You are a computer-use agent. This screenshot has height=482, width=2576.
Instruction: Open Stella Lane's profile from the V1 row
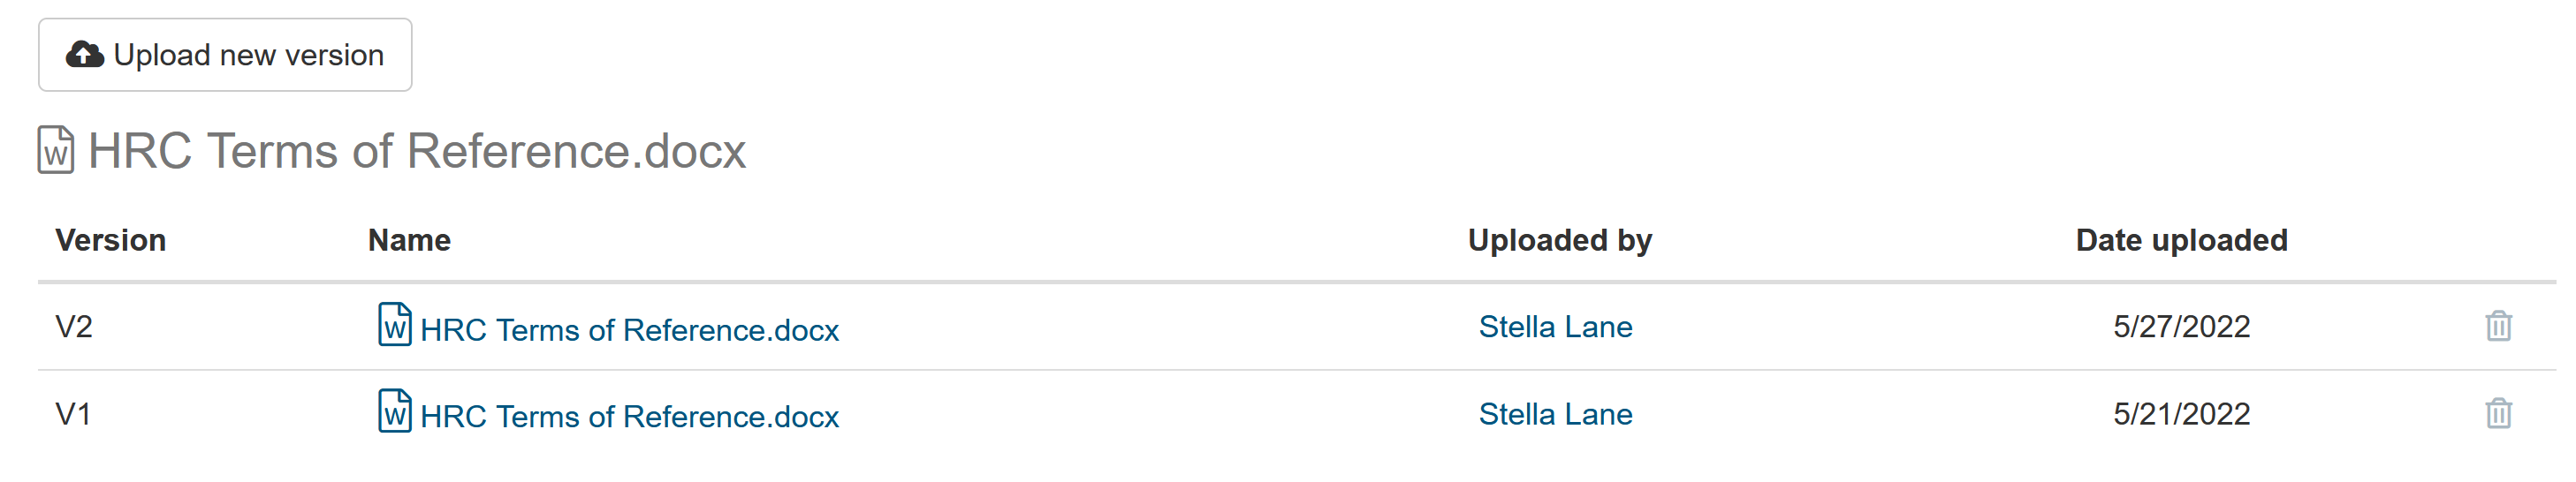coord(1555,414)
